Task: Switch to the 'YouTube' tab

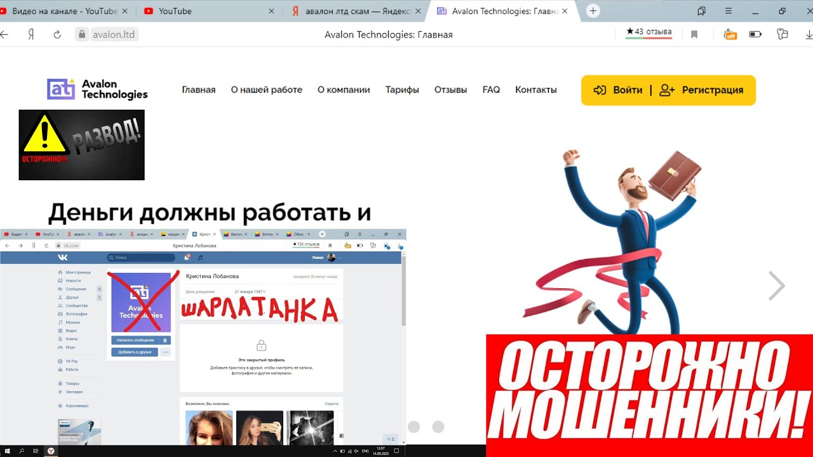Action: click(208, 11)
